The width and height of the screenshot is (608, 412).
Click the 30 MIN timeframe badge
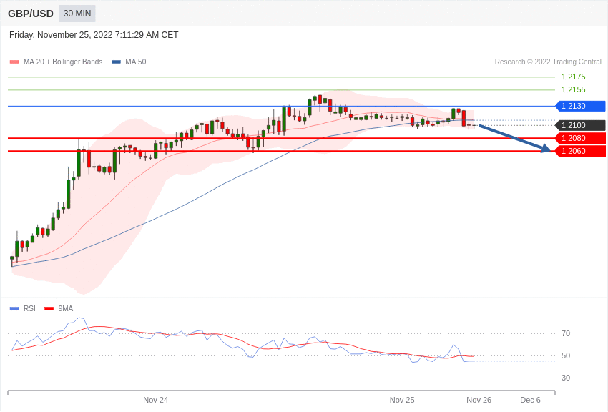[x=77, y=14]
